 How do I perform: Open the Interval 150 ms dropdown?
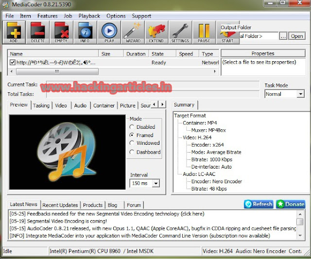tap(156, 183)
